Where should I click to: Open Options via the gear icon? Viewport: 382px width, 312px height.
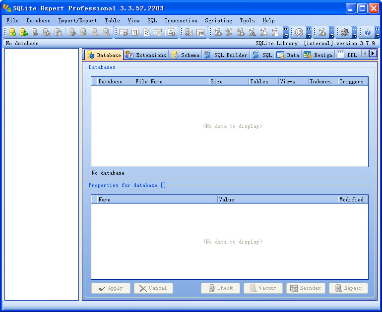click(345, 33)
